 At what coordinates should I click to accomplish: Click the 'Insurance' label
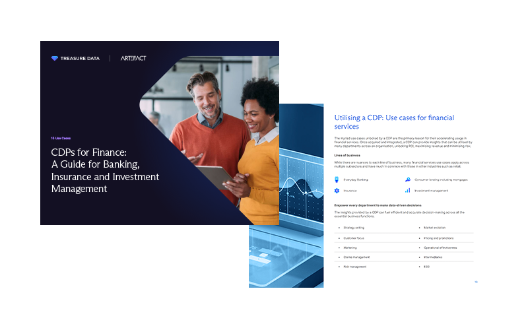click(350, 191)
